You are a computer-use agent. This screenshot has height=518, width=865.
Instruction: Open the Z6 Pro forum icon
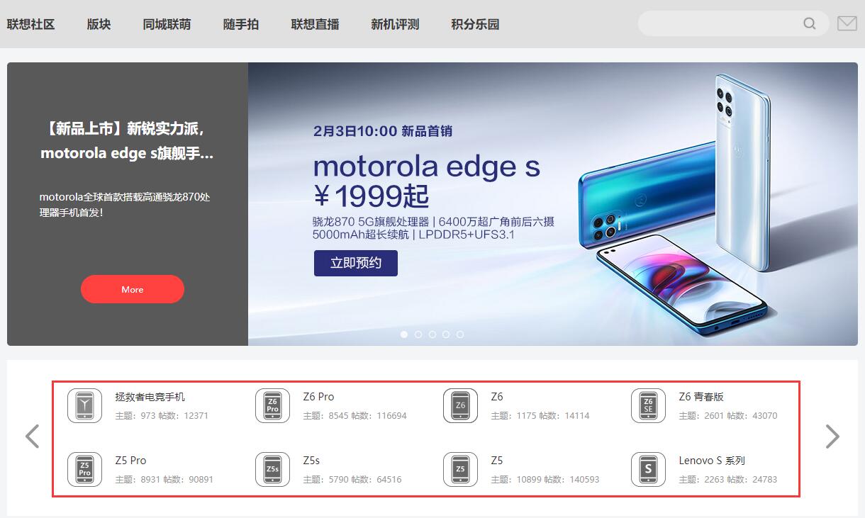tap(272, 406)
